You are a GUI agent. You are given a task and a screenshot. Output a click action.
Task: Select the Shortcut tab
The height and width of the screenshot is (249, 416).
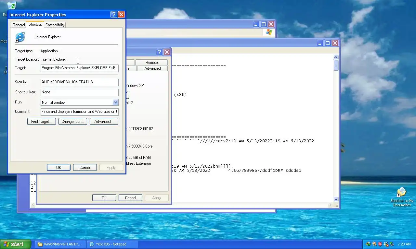35,24
